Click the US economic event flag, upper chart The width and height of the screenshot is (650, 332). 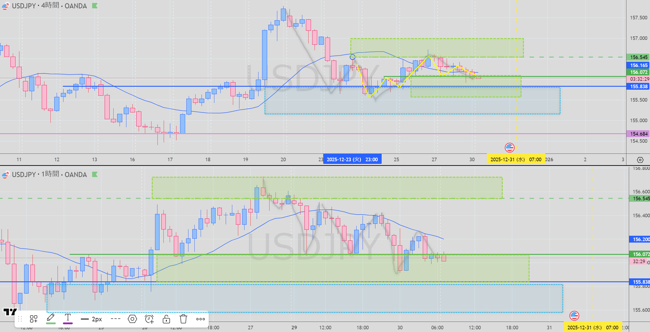509,147
